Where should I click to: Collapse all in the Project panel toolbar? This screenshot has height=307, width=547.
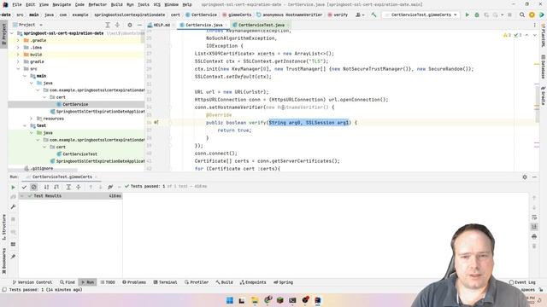click(117, 25)
